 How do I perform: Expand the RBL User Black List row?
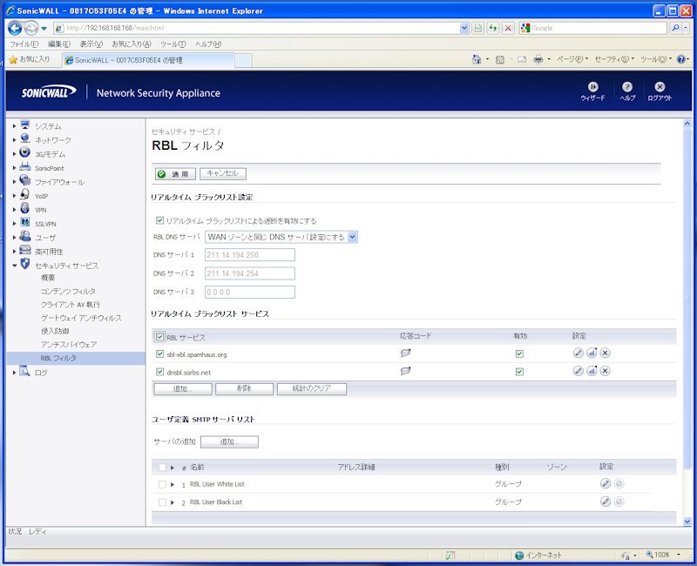[x=173, y=502]
